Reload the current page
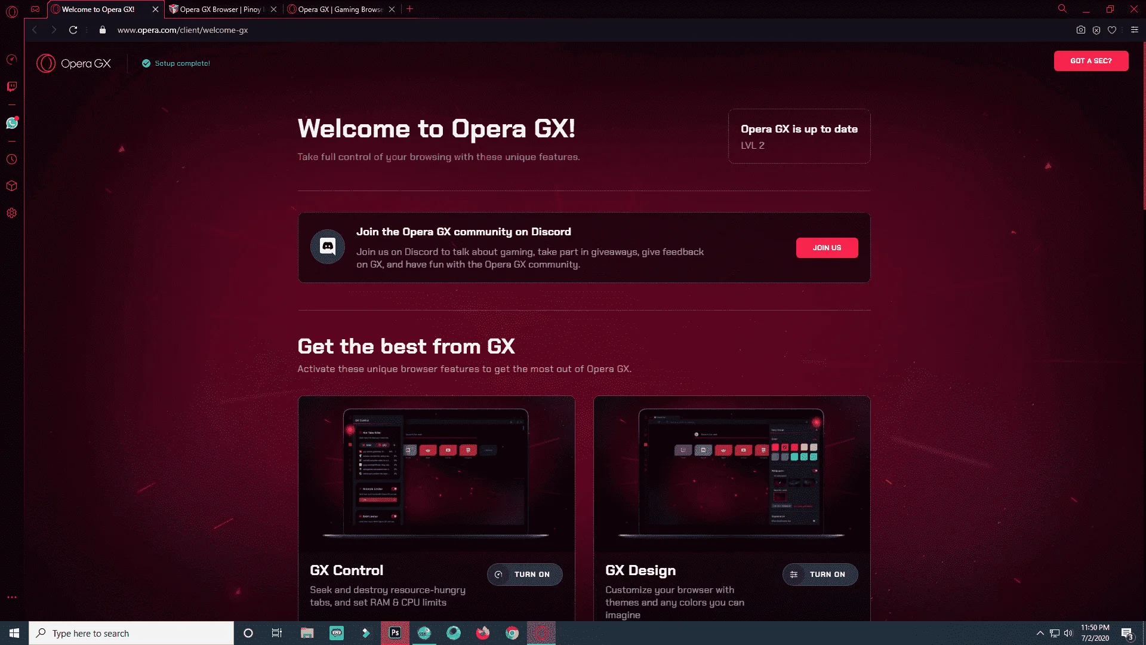 pyautogui.click(x=73, y=30)
